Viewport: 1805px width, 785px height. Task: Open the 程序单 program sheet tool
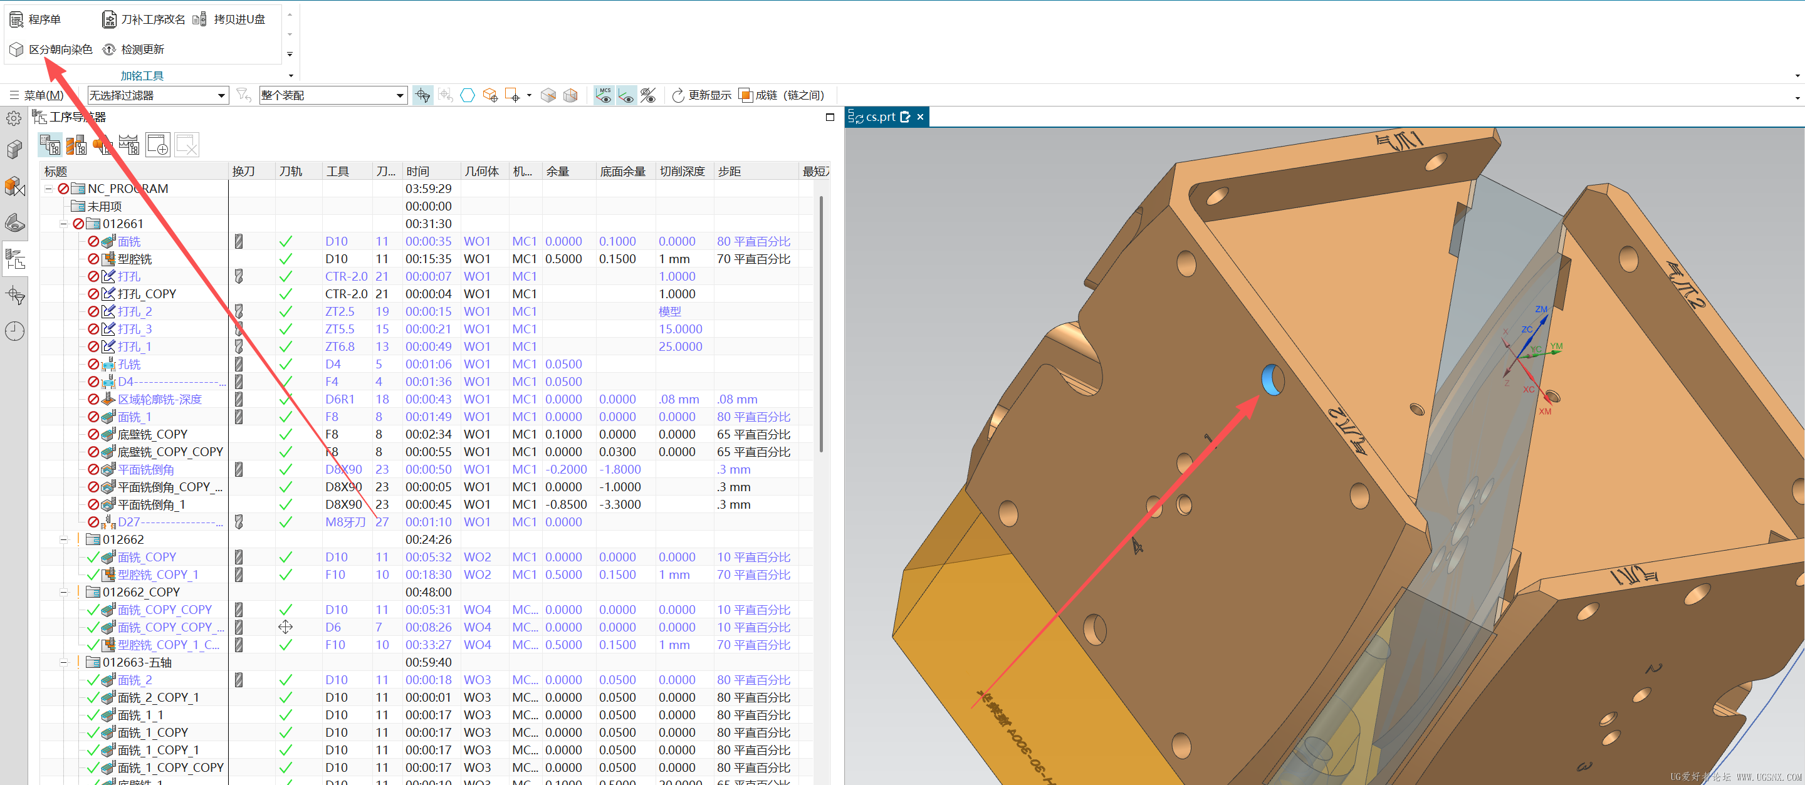(35, 19)
